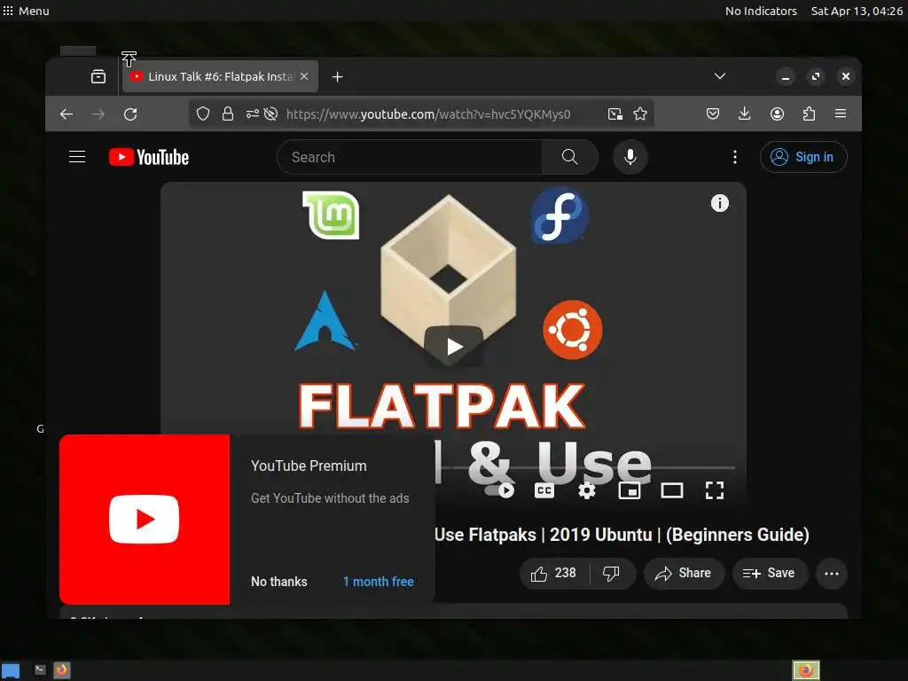Open YouTube settings three-dot menu
This screenshot has height=681, width=908.
pyautogui.click(x=735, y=157)
